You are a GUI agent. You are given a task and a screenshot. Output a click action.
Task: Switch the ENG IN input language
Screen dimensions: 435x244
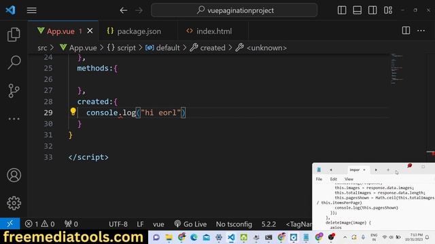coord(374,237)
